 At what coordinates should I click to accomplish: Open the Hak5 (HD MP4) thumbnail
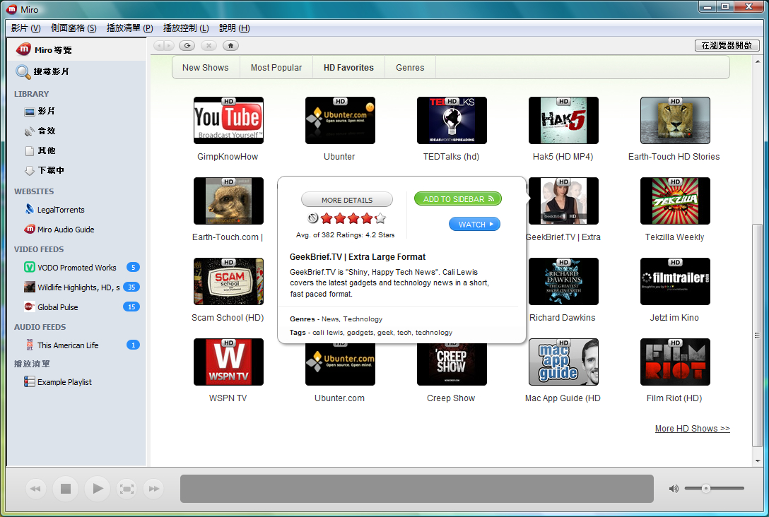563,121
